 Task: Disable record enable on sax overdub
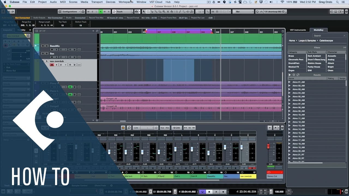tap(52, 65)
